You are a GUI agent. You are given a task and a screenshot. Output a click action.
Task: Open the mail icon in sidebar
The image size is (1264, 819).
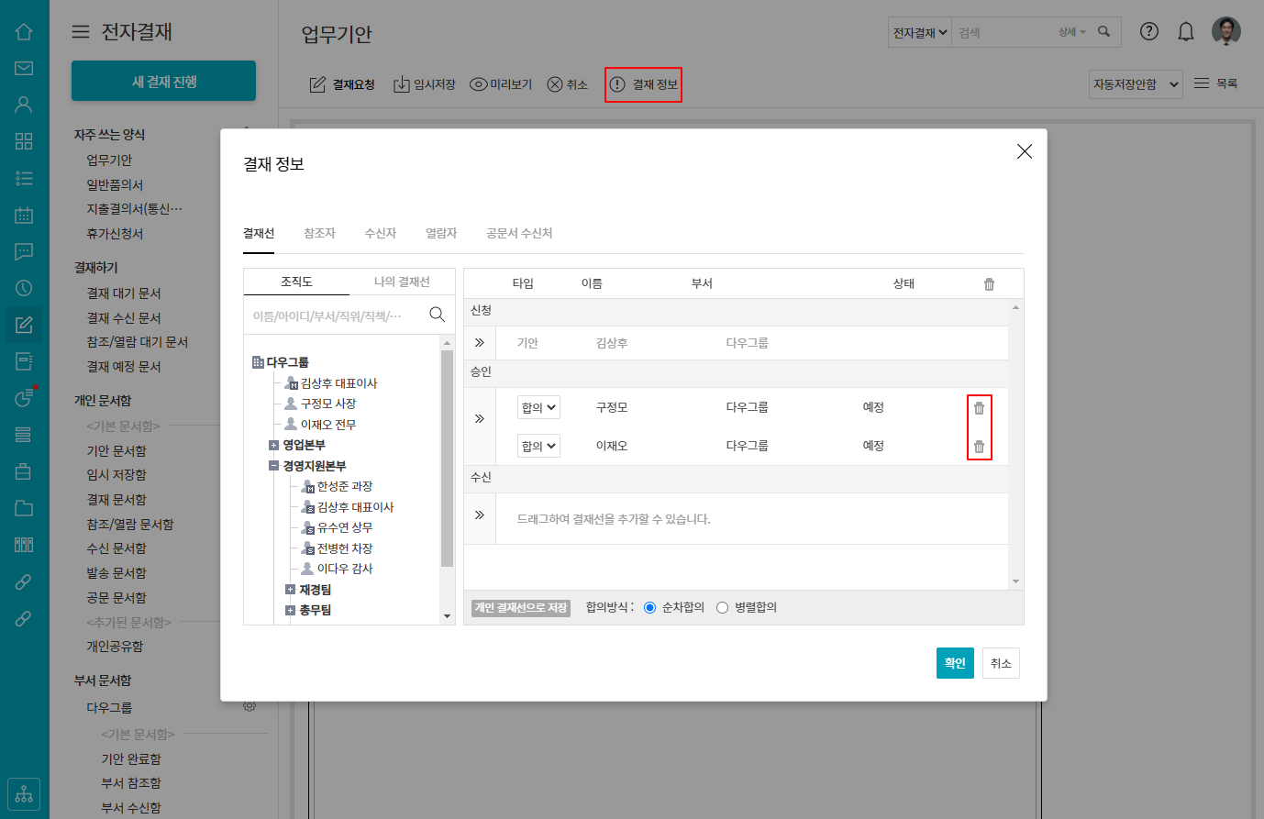click(x=24, y=69)
